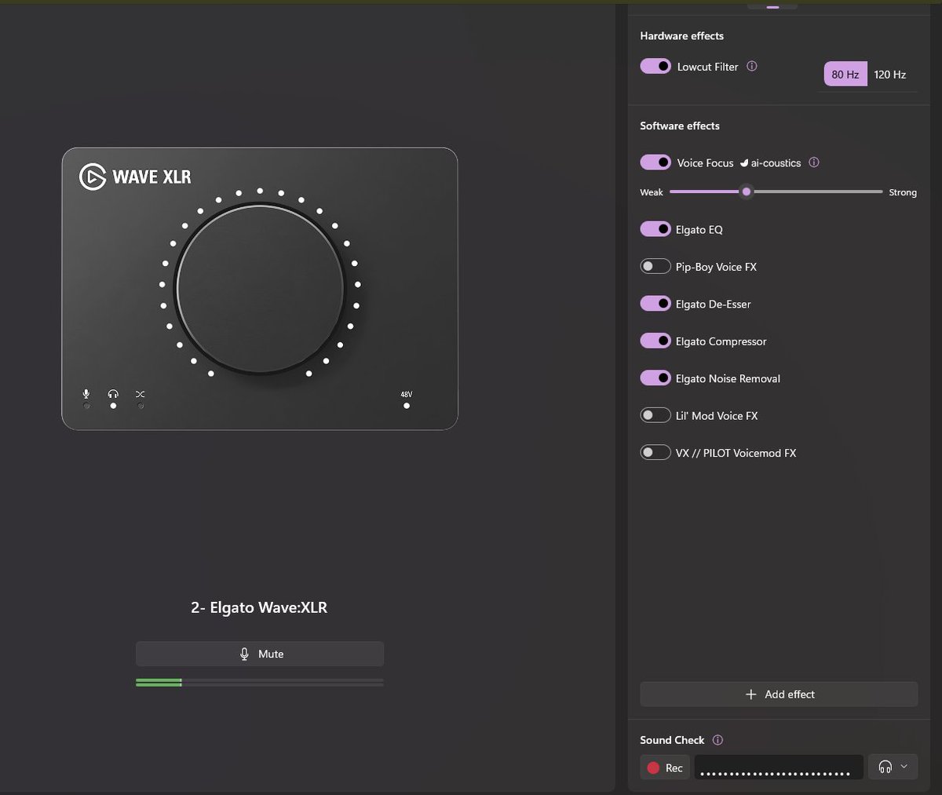The image size is (942, 795).
Task: Select the 80 Hz lowcut option
Action: coord(845,75)
